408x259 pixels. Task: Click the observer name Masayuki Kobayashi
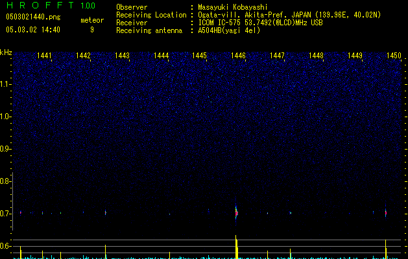[233, 7]
